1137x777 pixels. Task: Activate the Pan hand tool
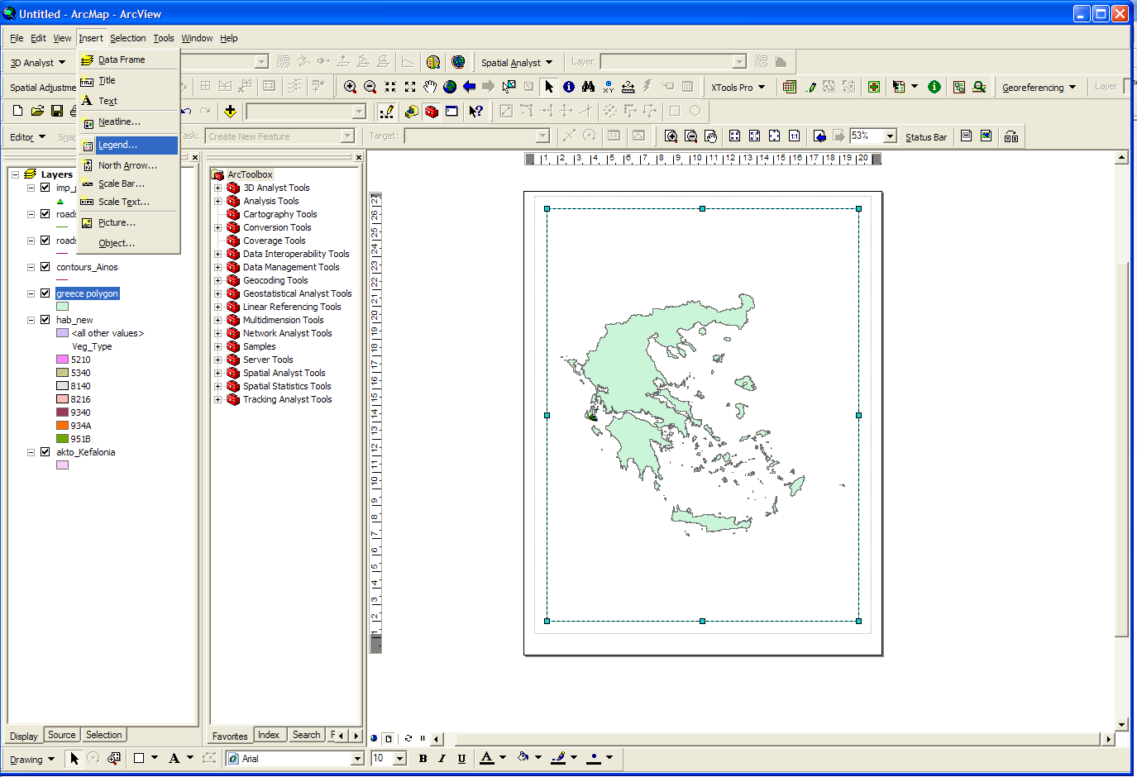430,87
